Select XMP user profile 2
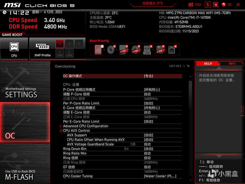 pos(69,53)
